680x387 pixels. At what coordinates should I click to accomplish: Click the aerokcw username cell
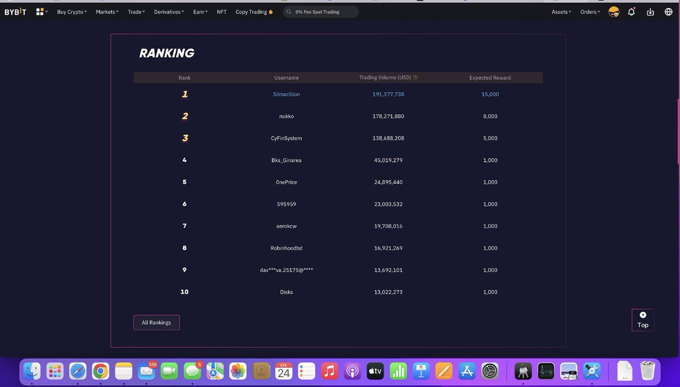click(286, 226)
